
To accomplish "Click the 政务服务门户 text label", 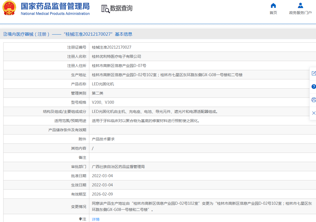I will click(300, 13).
